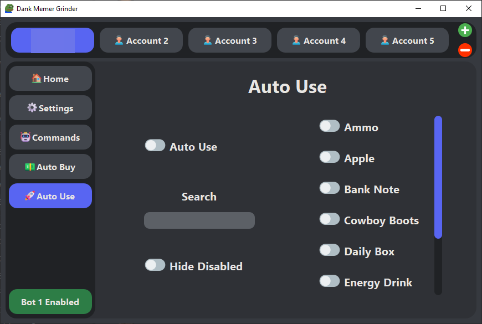
Task: Select the highlighted first account tab
Action: tap(53, 40)
